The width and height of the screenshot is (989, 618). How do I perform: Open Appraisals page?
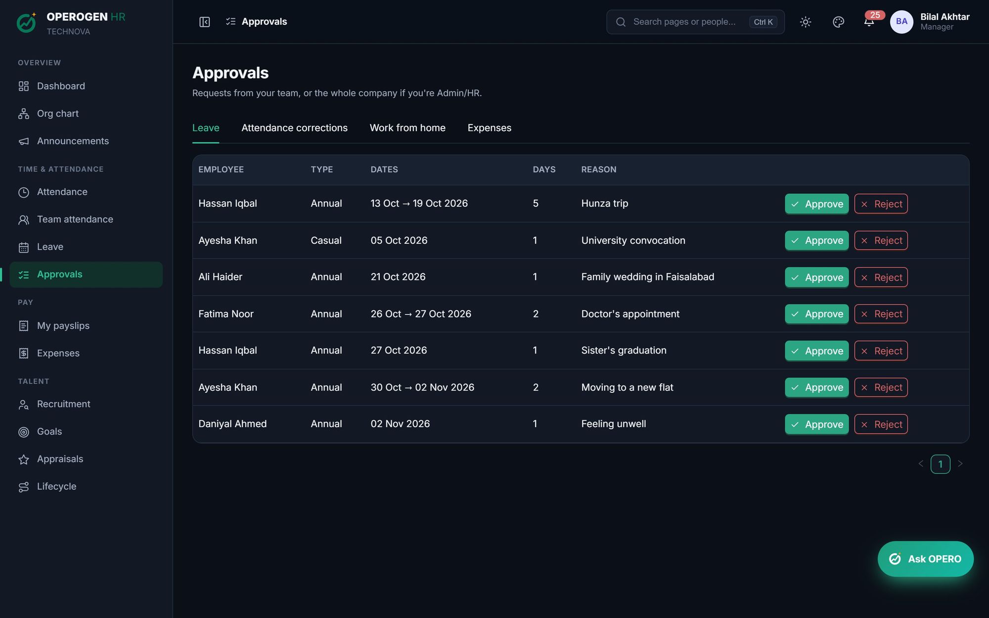point(86,459)
